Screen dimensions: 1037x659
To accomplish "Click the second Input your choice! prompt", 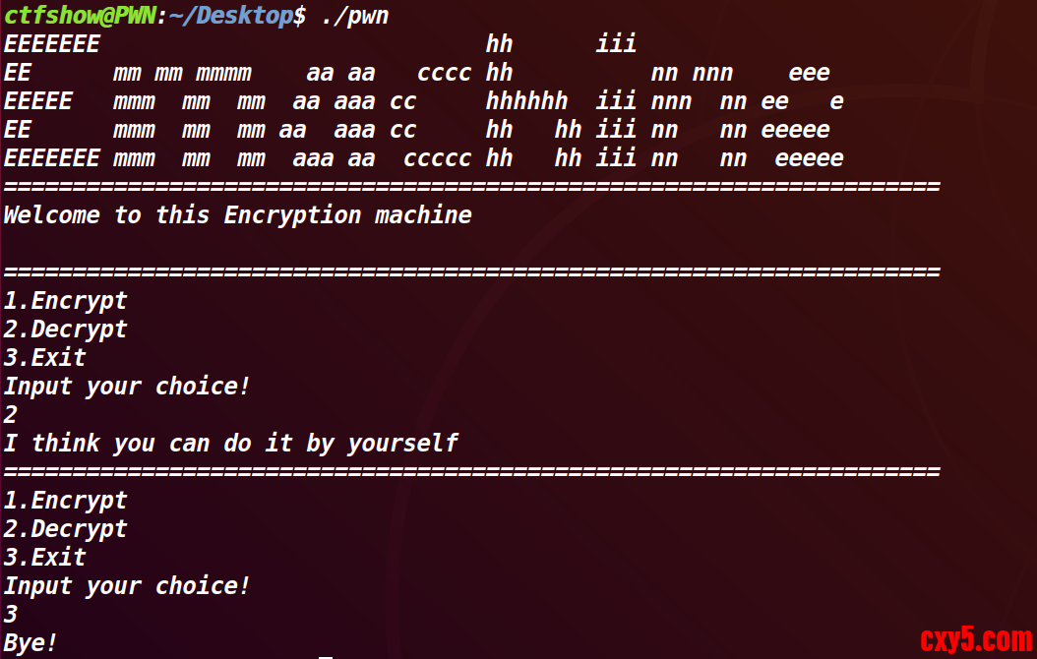I will pos(127,586).
